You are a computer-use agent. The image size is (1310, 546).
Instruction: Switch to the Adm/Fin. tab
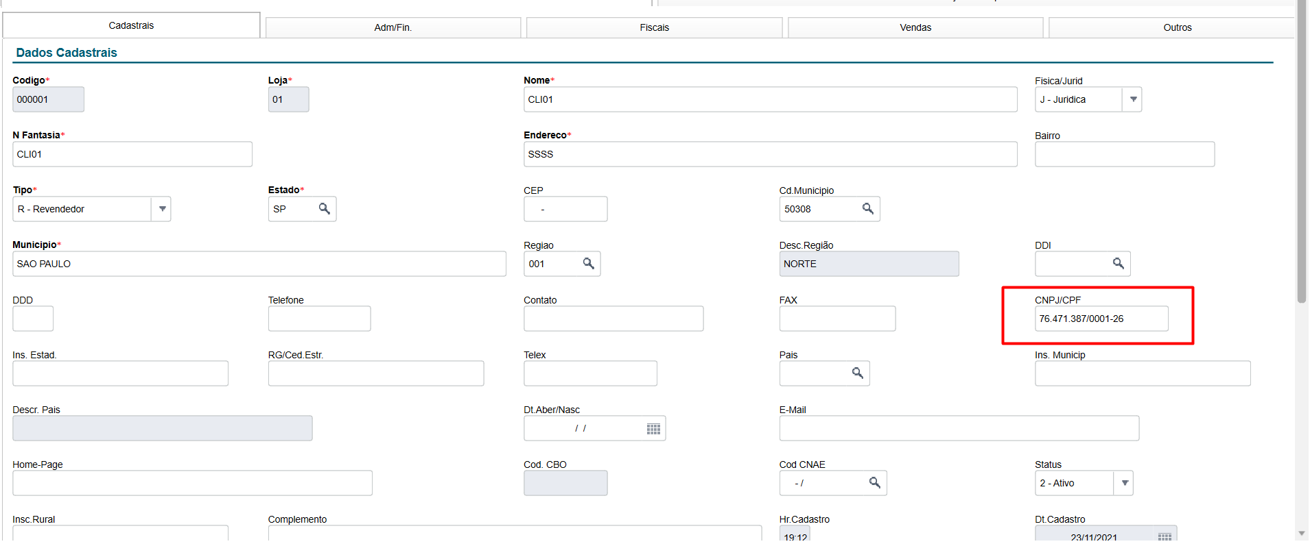pyautogui.click(x=393, y=28)
